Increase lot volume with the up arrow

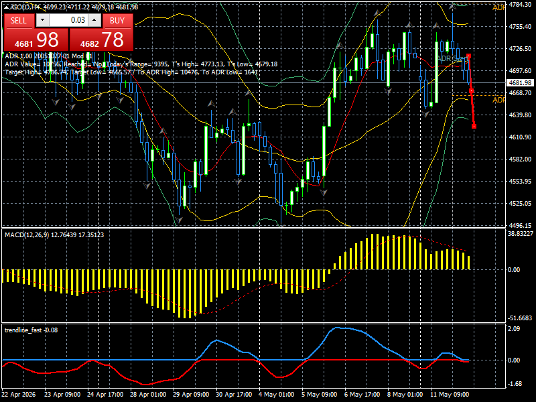pyautogui.click(x=94, y=20)
